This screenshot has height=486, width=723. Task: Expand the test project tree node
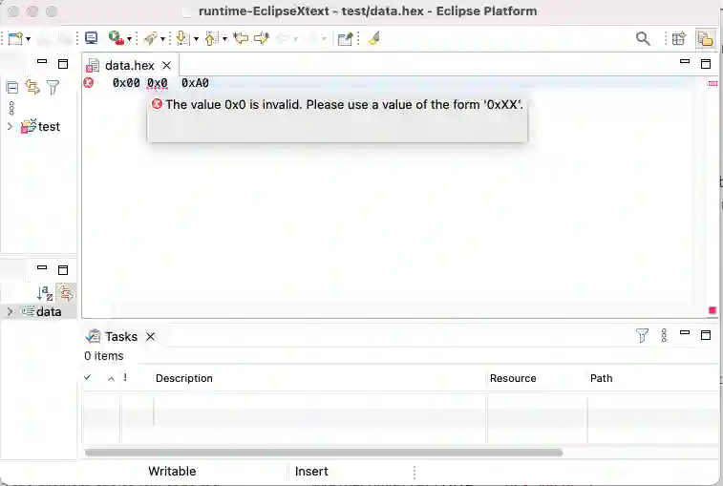pyautogui.click(x=10, y=127)
